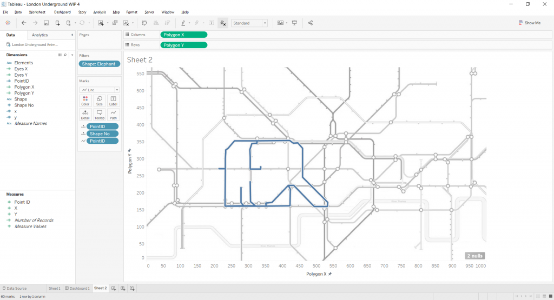Screen dimensions: 554x300
Task: Save the workbook using the disk icon
Action: click(47, 23)
